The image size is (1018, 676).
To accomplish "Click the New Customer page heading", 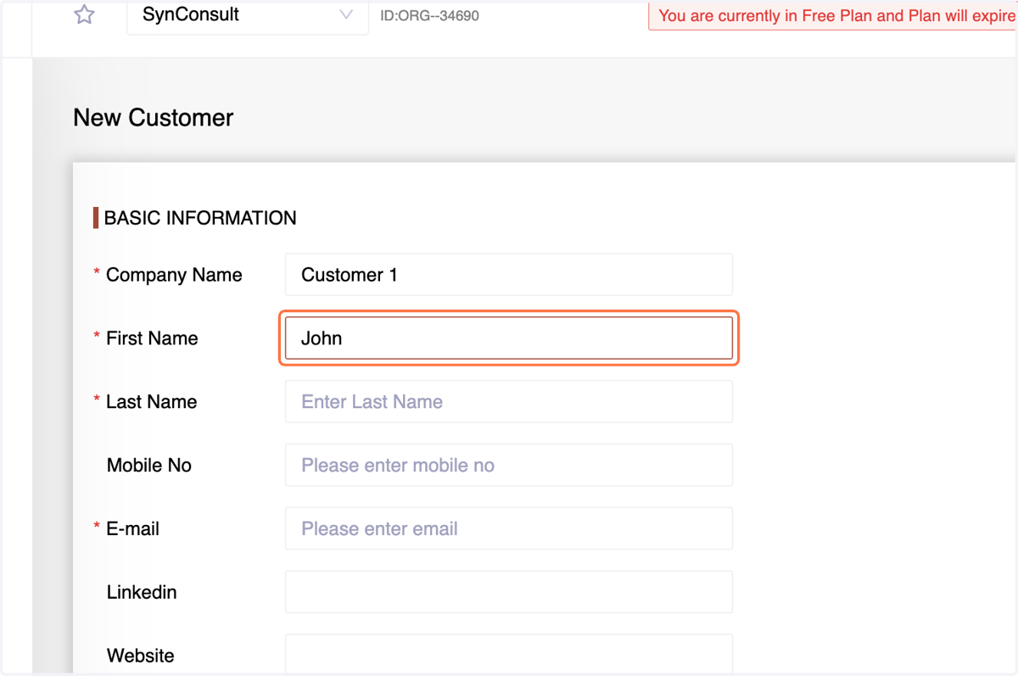I will click(154, 117).
